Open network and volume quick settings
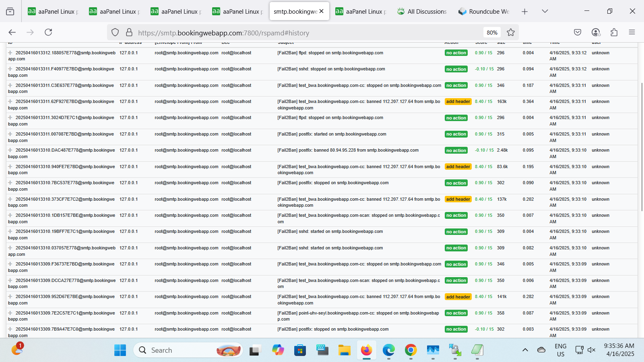Image resolution: width=644 pixels, height=362 pixels. (585, 350)
